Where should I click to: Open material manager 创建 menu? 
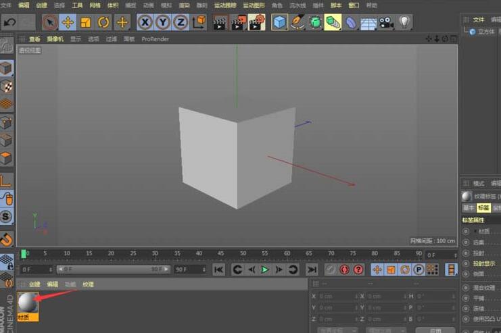pos(34,284)
